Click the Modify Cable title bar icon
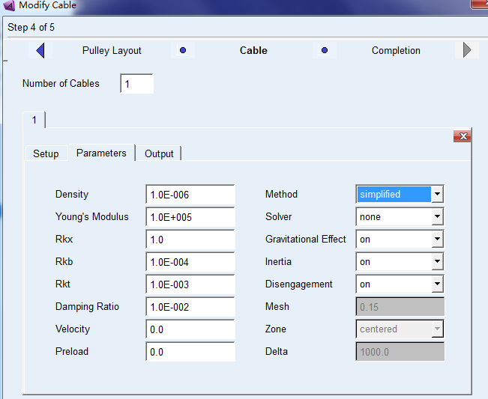This screenshot has height=399, width=488. (9, 5)
